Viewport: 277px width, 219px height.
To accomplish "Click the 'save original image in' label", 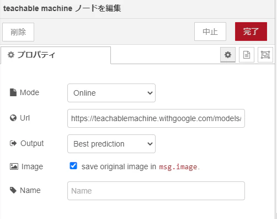I will 119,166.
